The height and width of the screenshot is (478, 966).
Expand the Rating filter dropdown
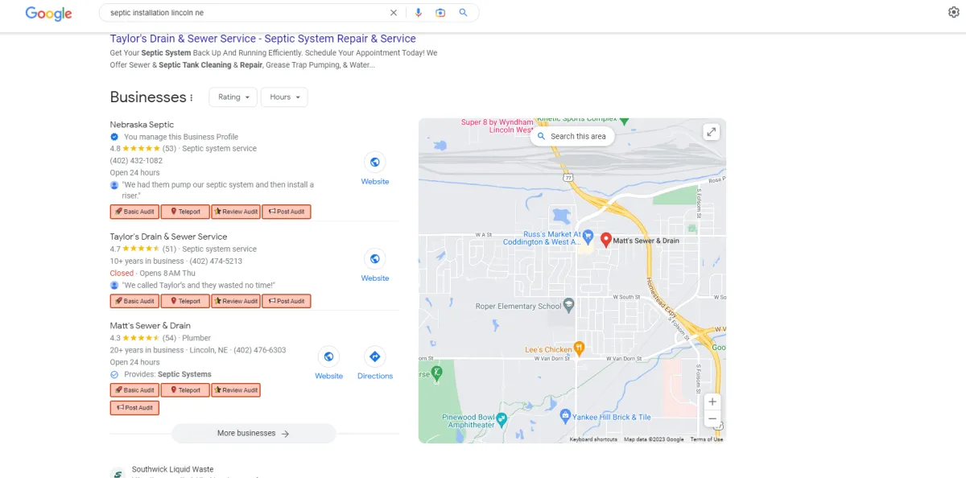click(233, 97)
